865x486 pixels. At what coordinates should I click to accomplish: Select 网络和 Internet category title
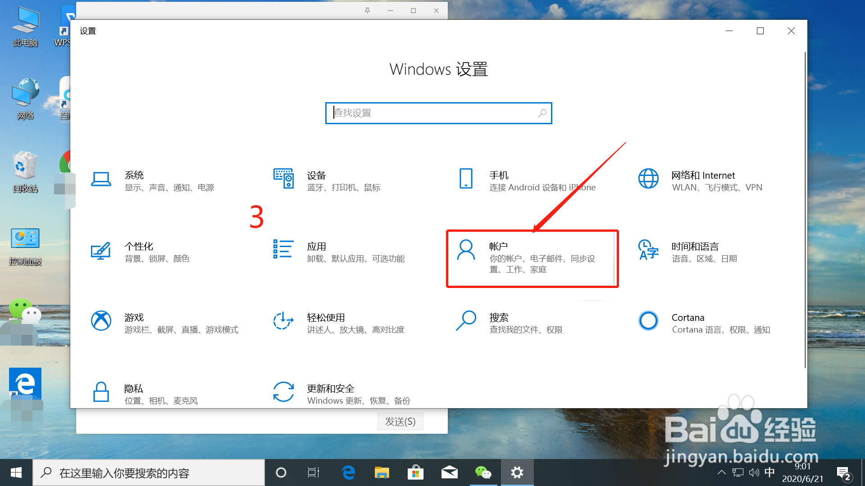pyautogui.click(x=703, y=175)
